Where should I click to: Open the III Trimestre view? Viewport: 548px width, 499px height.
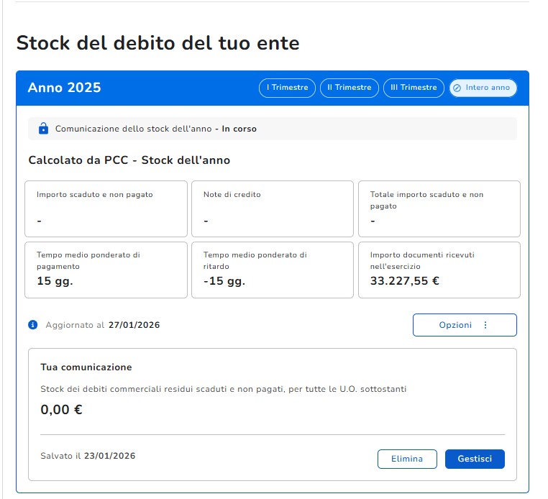point(414,88)
